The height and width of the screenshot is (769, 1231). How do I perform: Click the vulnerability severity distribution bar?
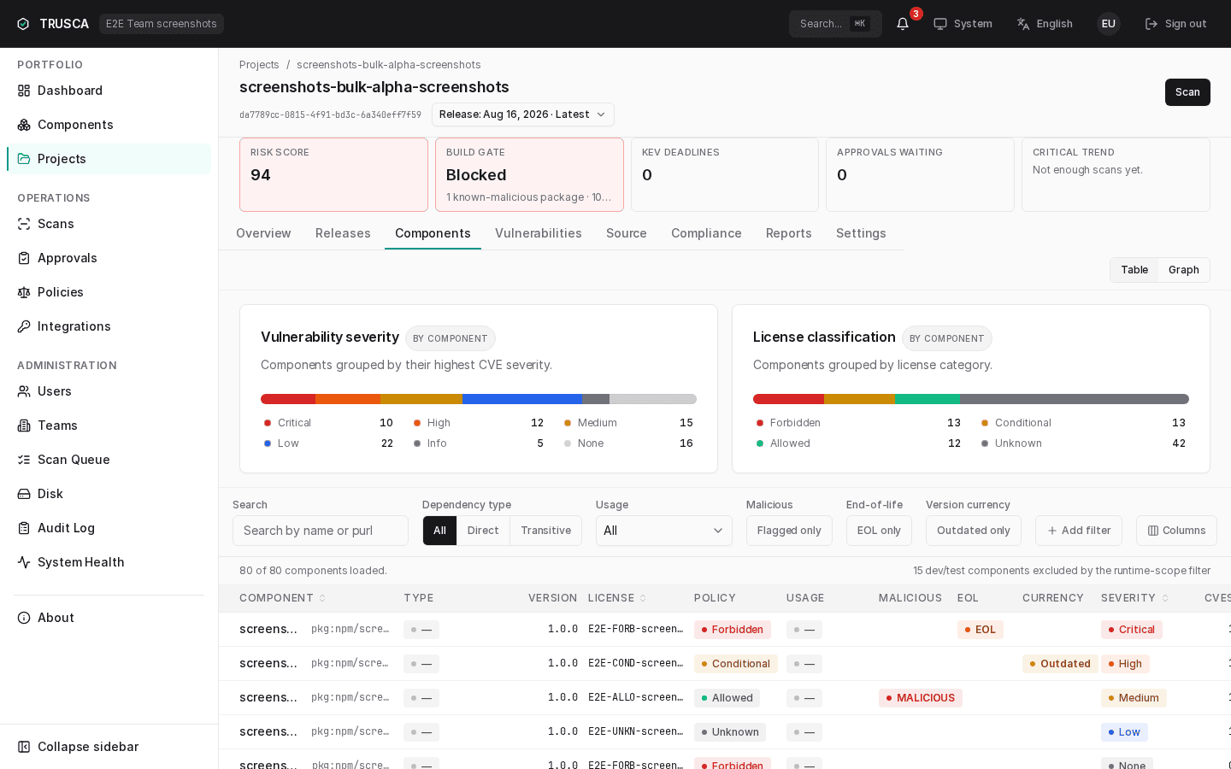tap(479, 399)
